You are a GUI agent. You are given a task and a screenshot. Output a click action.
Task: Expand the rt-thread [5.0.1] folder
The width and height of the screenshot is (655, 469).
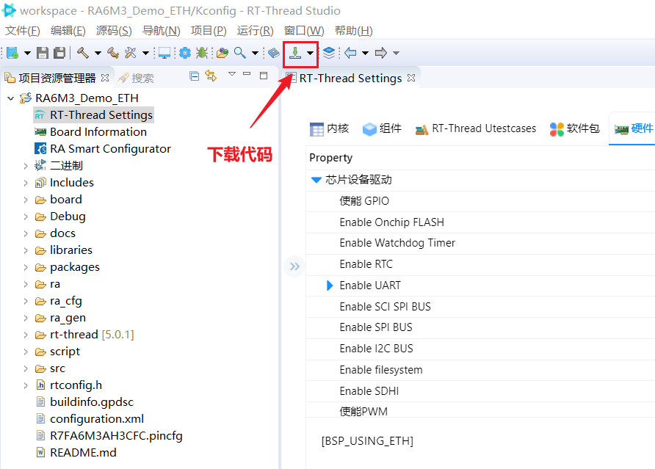click(x=26, y=335)
